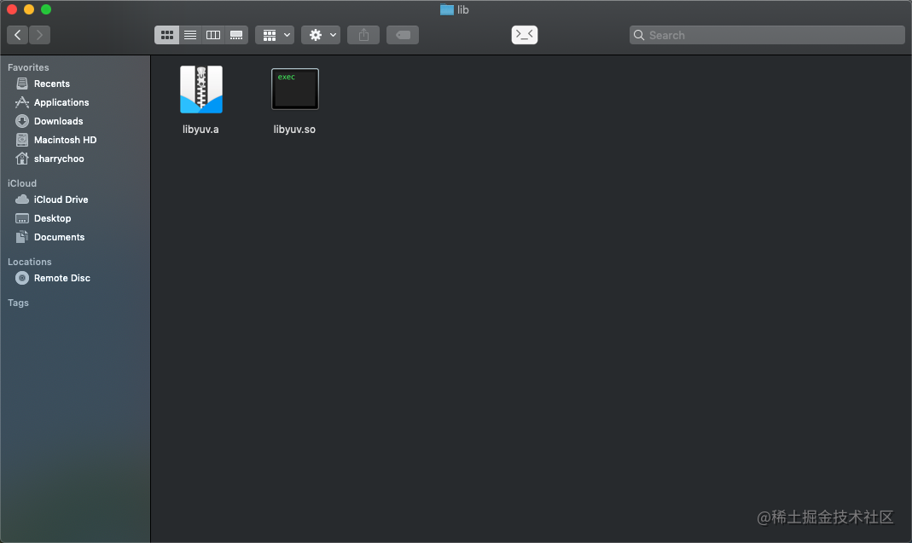
Task: Click the Edit Tags toolbar button
Action: coord(403,35)
